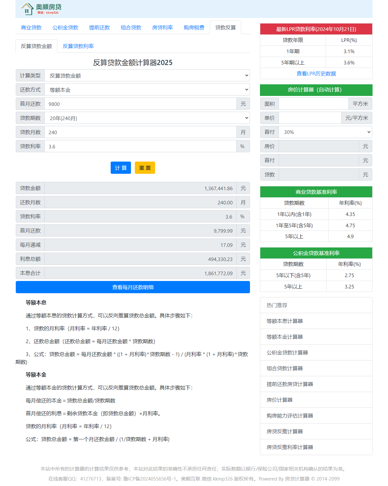Viewport: 388px width, 486px height.
Task: Open the 首付 percentage dropdown
Action: tap(325, 132)
